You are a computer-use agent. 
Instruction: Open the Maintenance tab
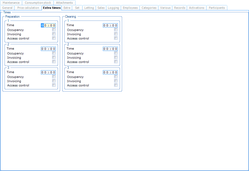[11, 3]
